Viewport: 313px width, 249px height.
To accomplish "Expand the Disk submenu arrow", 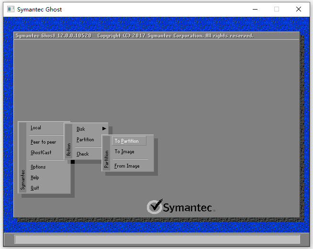I will coord(104,129).
